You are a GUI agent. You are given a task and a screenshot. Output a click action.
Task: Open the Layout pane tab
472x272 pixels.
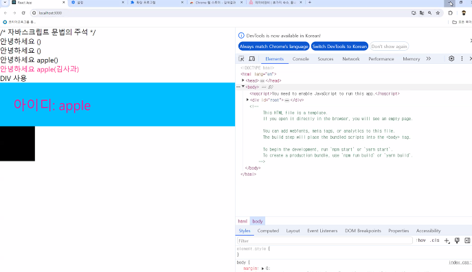click(293, 231)
